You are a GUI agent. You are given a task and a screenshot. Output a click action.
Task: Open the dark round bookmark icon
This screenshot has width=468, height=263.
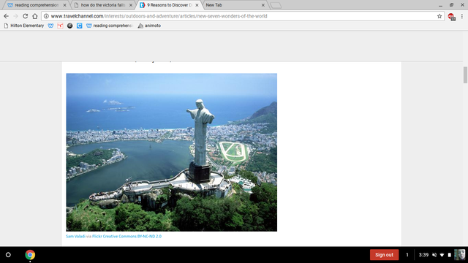(70, 26)
